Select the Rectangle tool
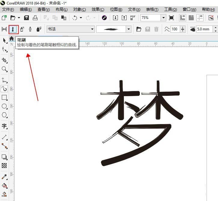 (x=4, y=97)
